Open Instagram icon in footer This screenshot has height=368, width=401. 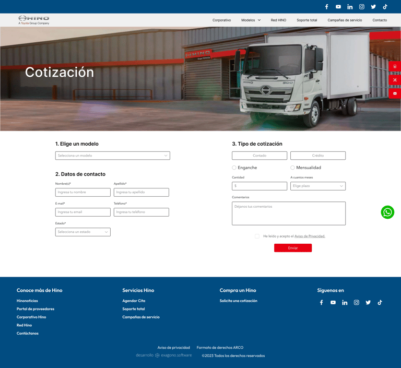click(357, 303)
